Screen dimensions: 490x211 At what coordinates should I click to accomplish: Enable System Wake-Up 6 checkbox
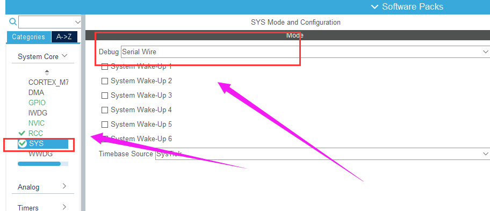pos(105,139)
